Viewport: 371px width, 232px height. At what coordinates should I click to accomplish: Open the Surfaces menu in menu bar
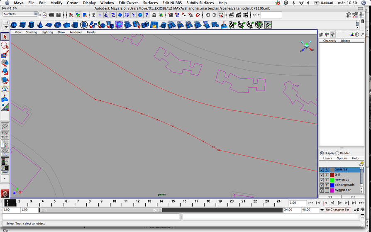tap(150, 3)
